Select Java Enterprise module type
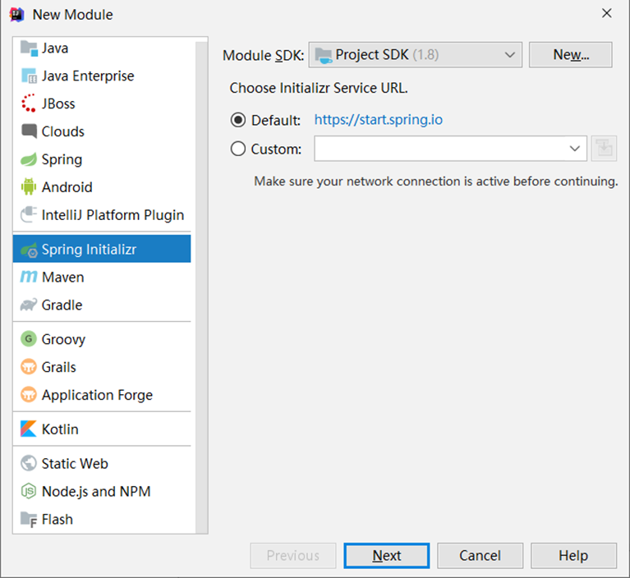 [87, 76]
